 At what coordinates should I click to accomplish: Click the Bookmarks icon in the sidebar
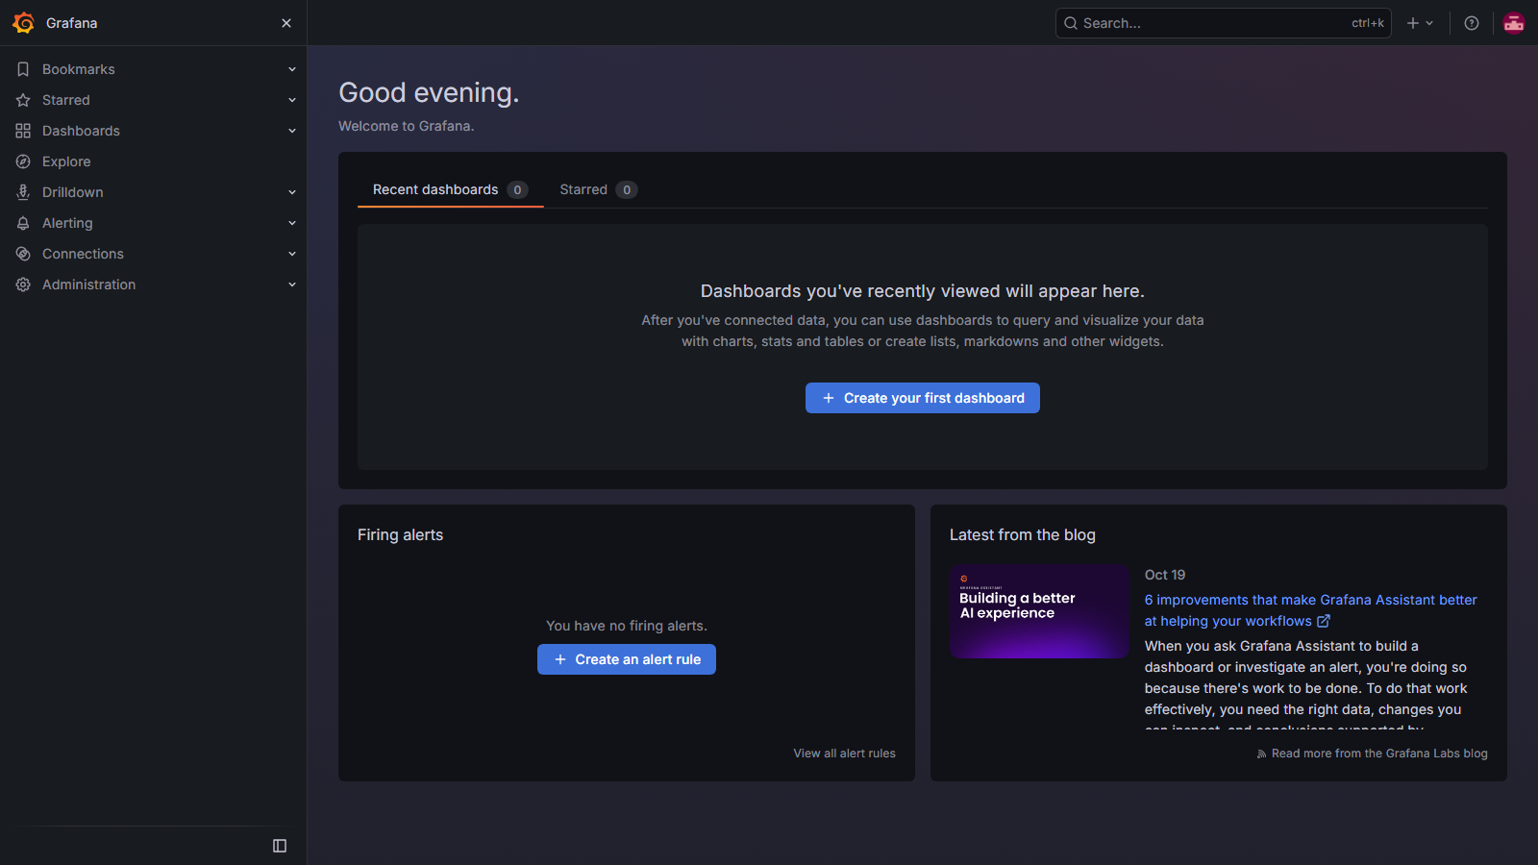(x=23, y=69)
